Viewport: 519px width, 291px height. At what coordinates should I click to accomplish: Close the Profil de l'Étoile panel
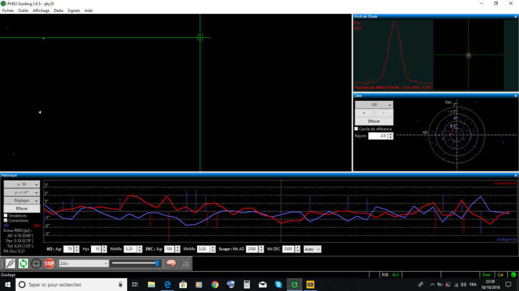click(x=515, y=17)
